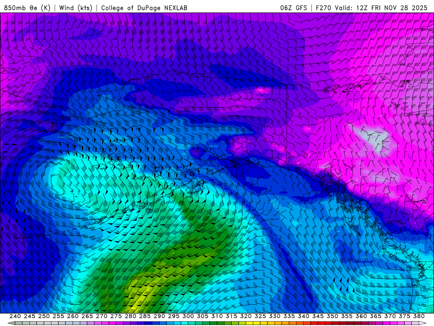Click the 280 legend value

(130, 316)
